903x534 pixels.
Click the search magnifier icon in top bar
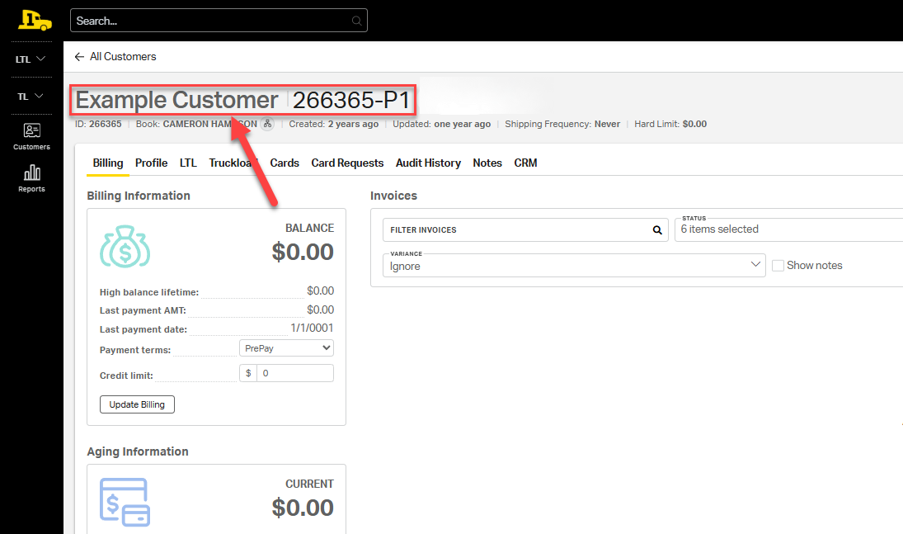point(356,21)
